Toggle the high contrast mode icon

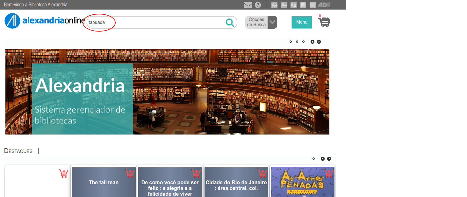point(303,5)
